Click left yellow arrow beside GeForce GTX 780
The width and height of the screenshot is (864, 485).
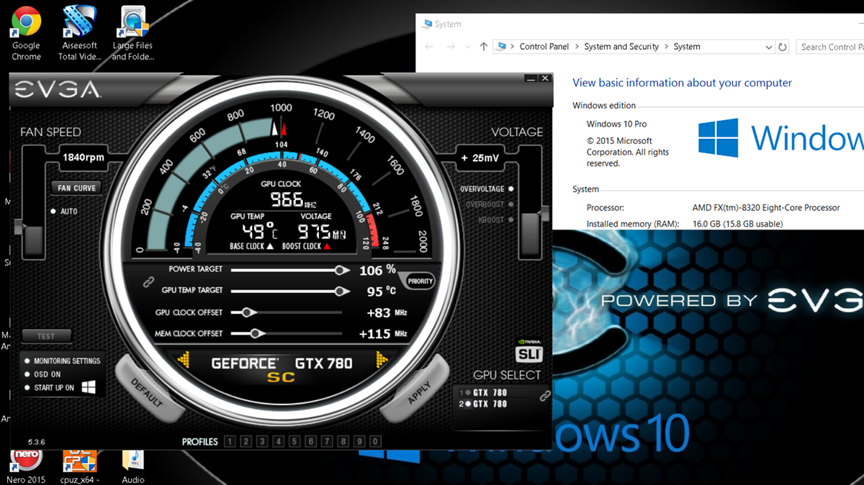pos(183,360)
